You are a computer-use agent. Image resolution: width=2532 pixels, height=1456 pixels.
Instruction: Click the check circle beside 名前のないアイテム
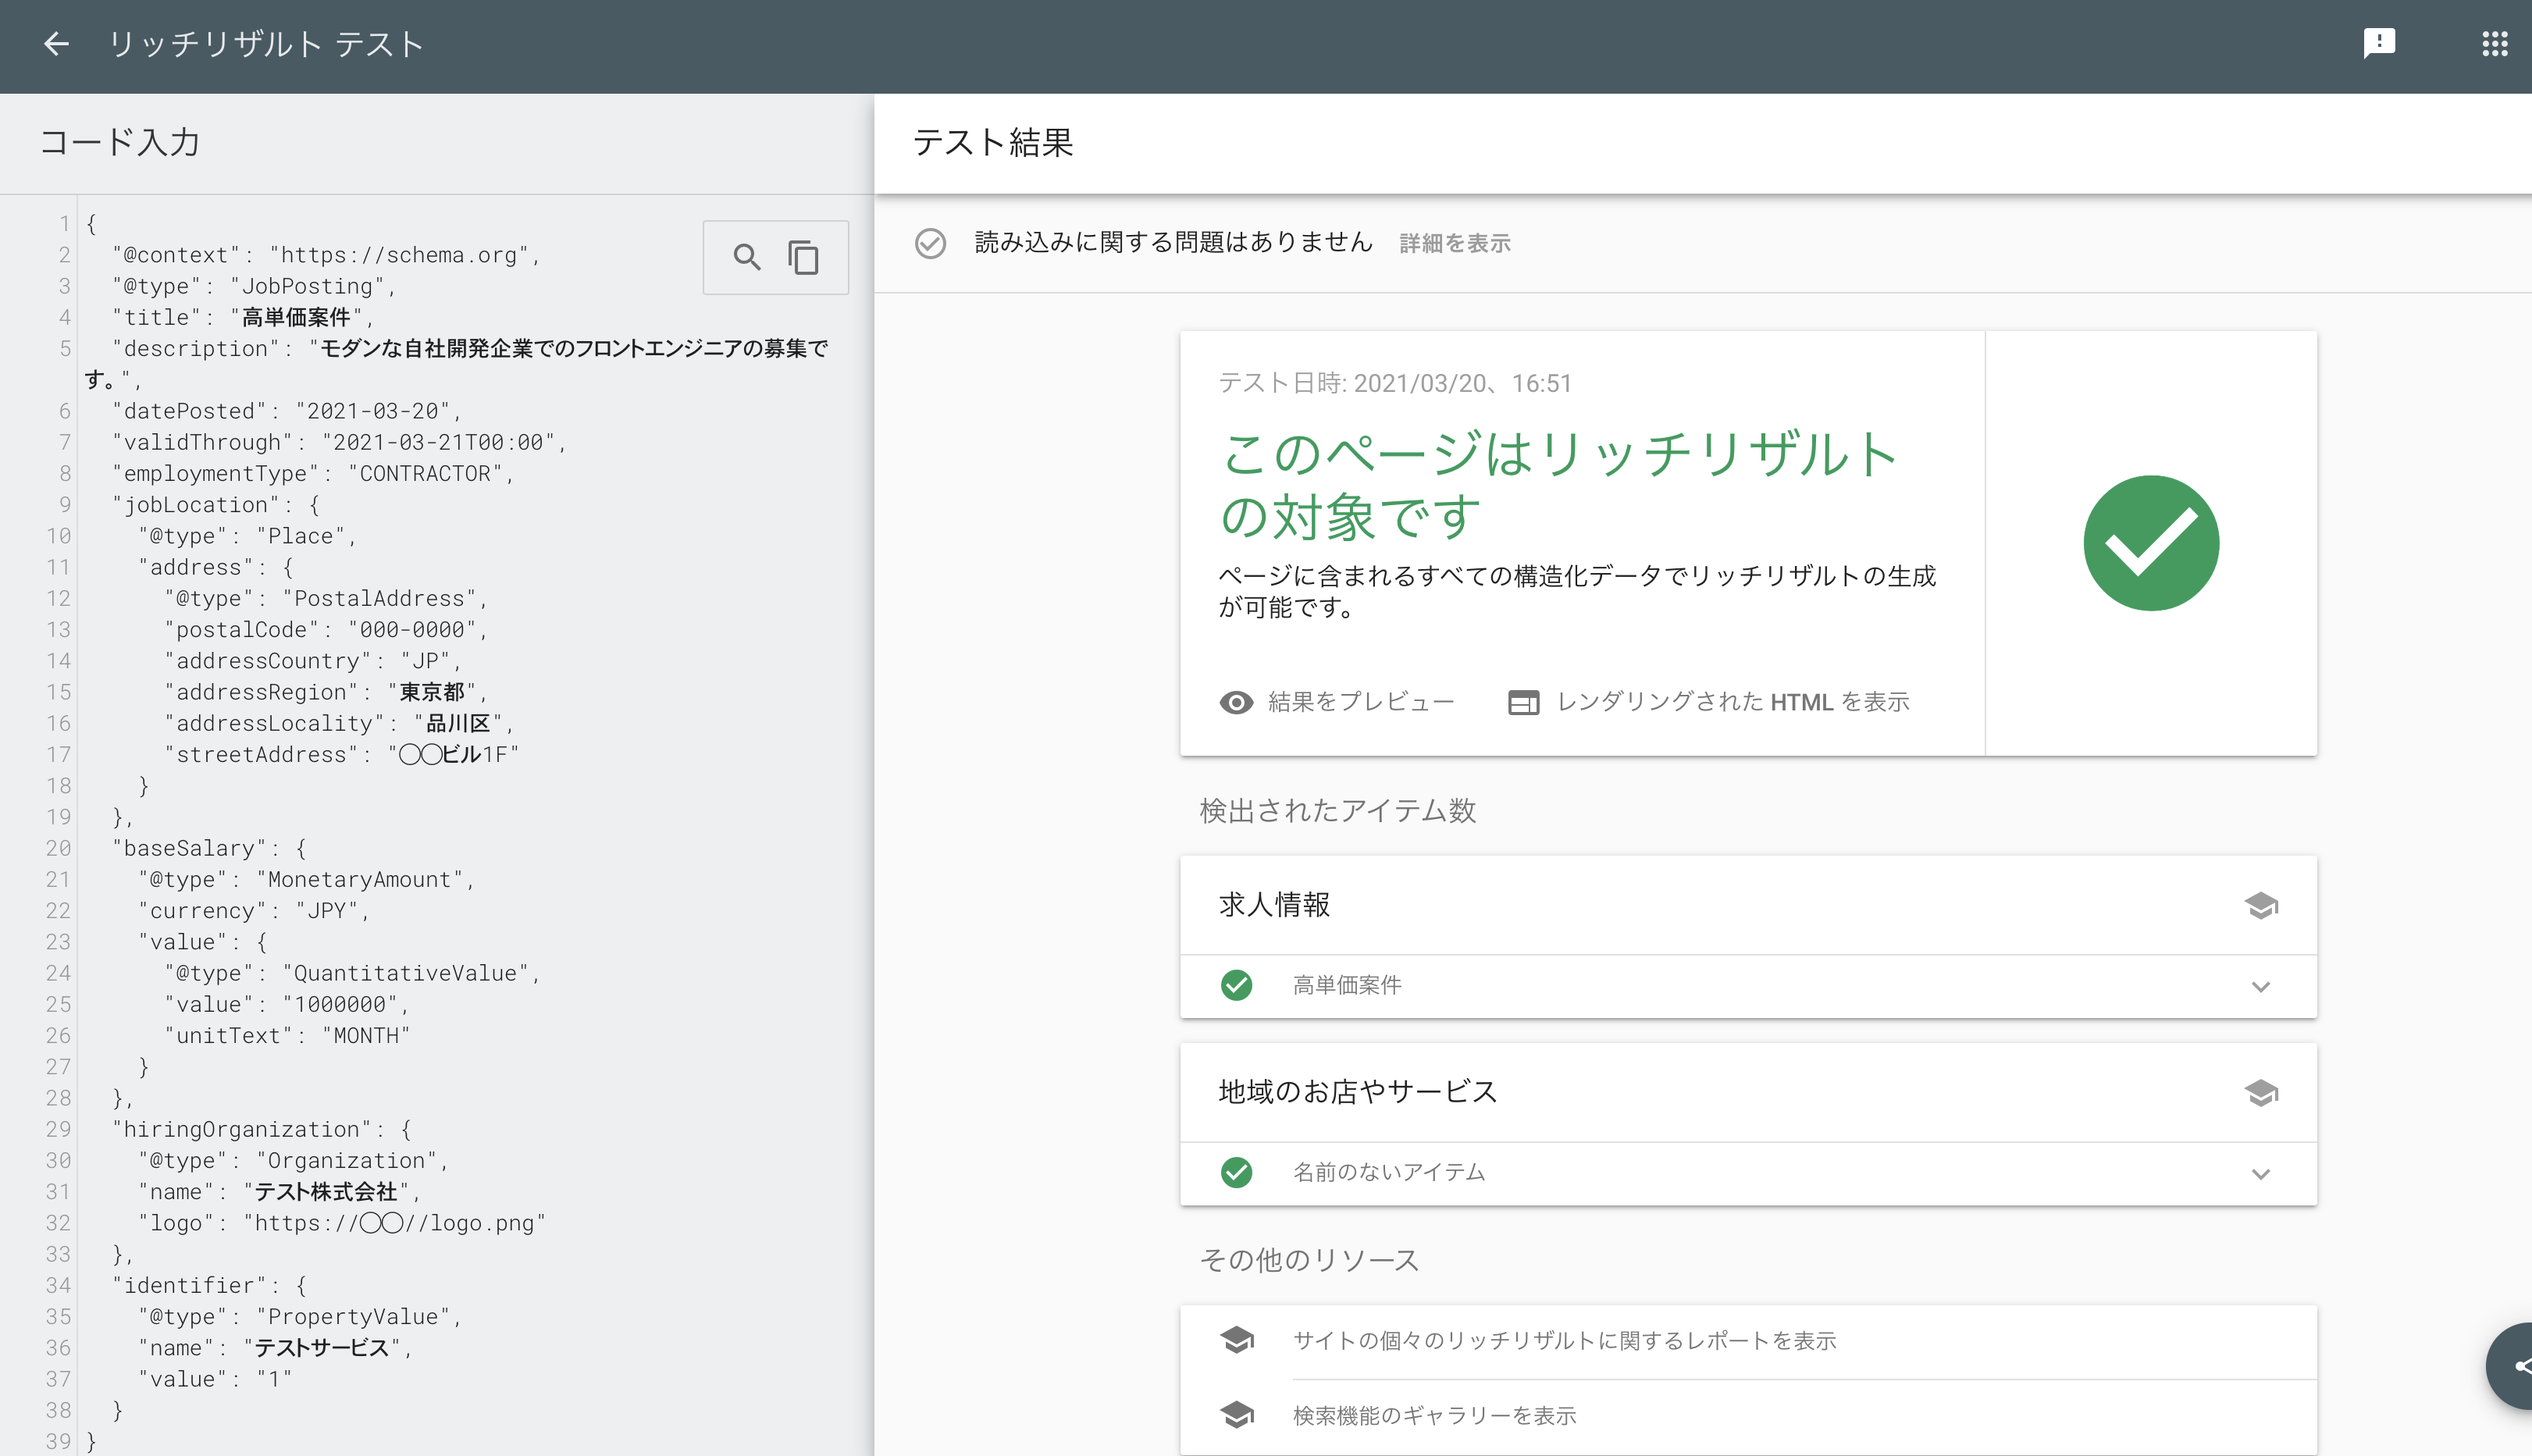(x=1238, y=1172)
